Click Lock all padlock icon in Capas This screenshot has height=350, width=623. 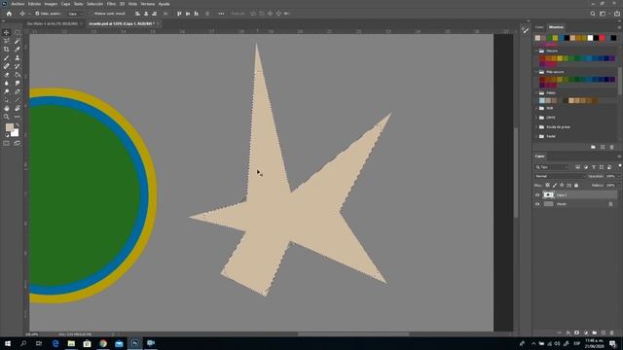[576, 186]
